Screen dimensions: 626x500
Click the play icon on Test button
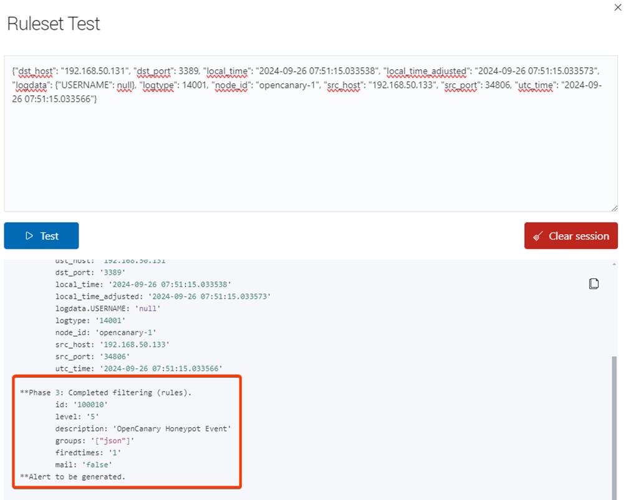tap(29, 236)
